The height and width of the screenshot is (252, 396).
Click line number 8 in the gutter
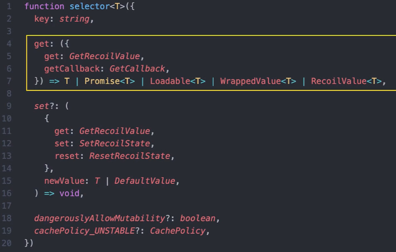click(x=9, y=94)
